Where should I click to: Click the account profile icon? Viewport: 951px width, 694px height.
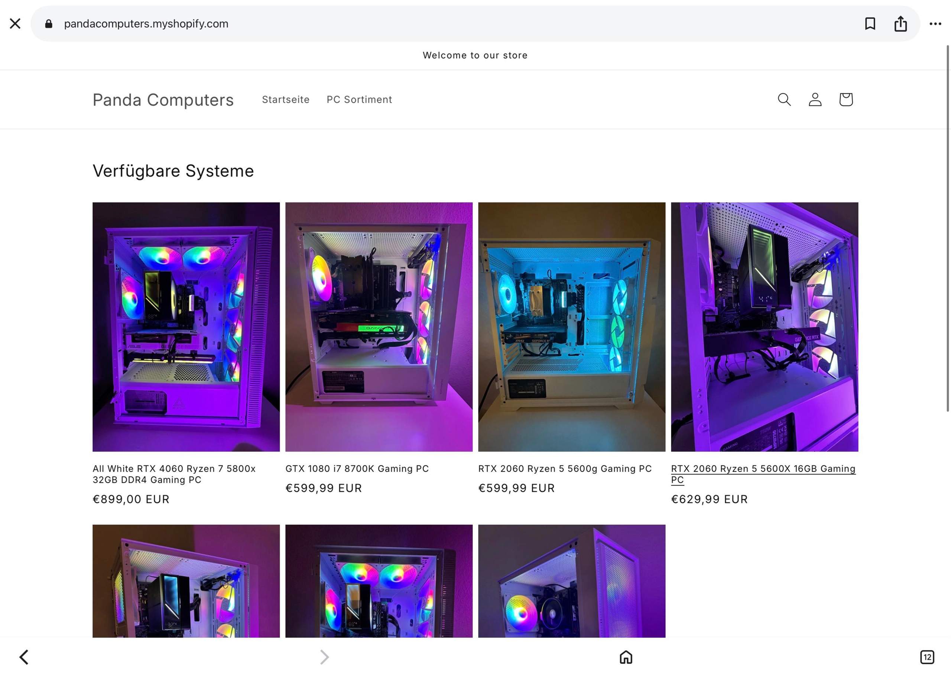click(x=814, y=99)
